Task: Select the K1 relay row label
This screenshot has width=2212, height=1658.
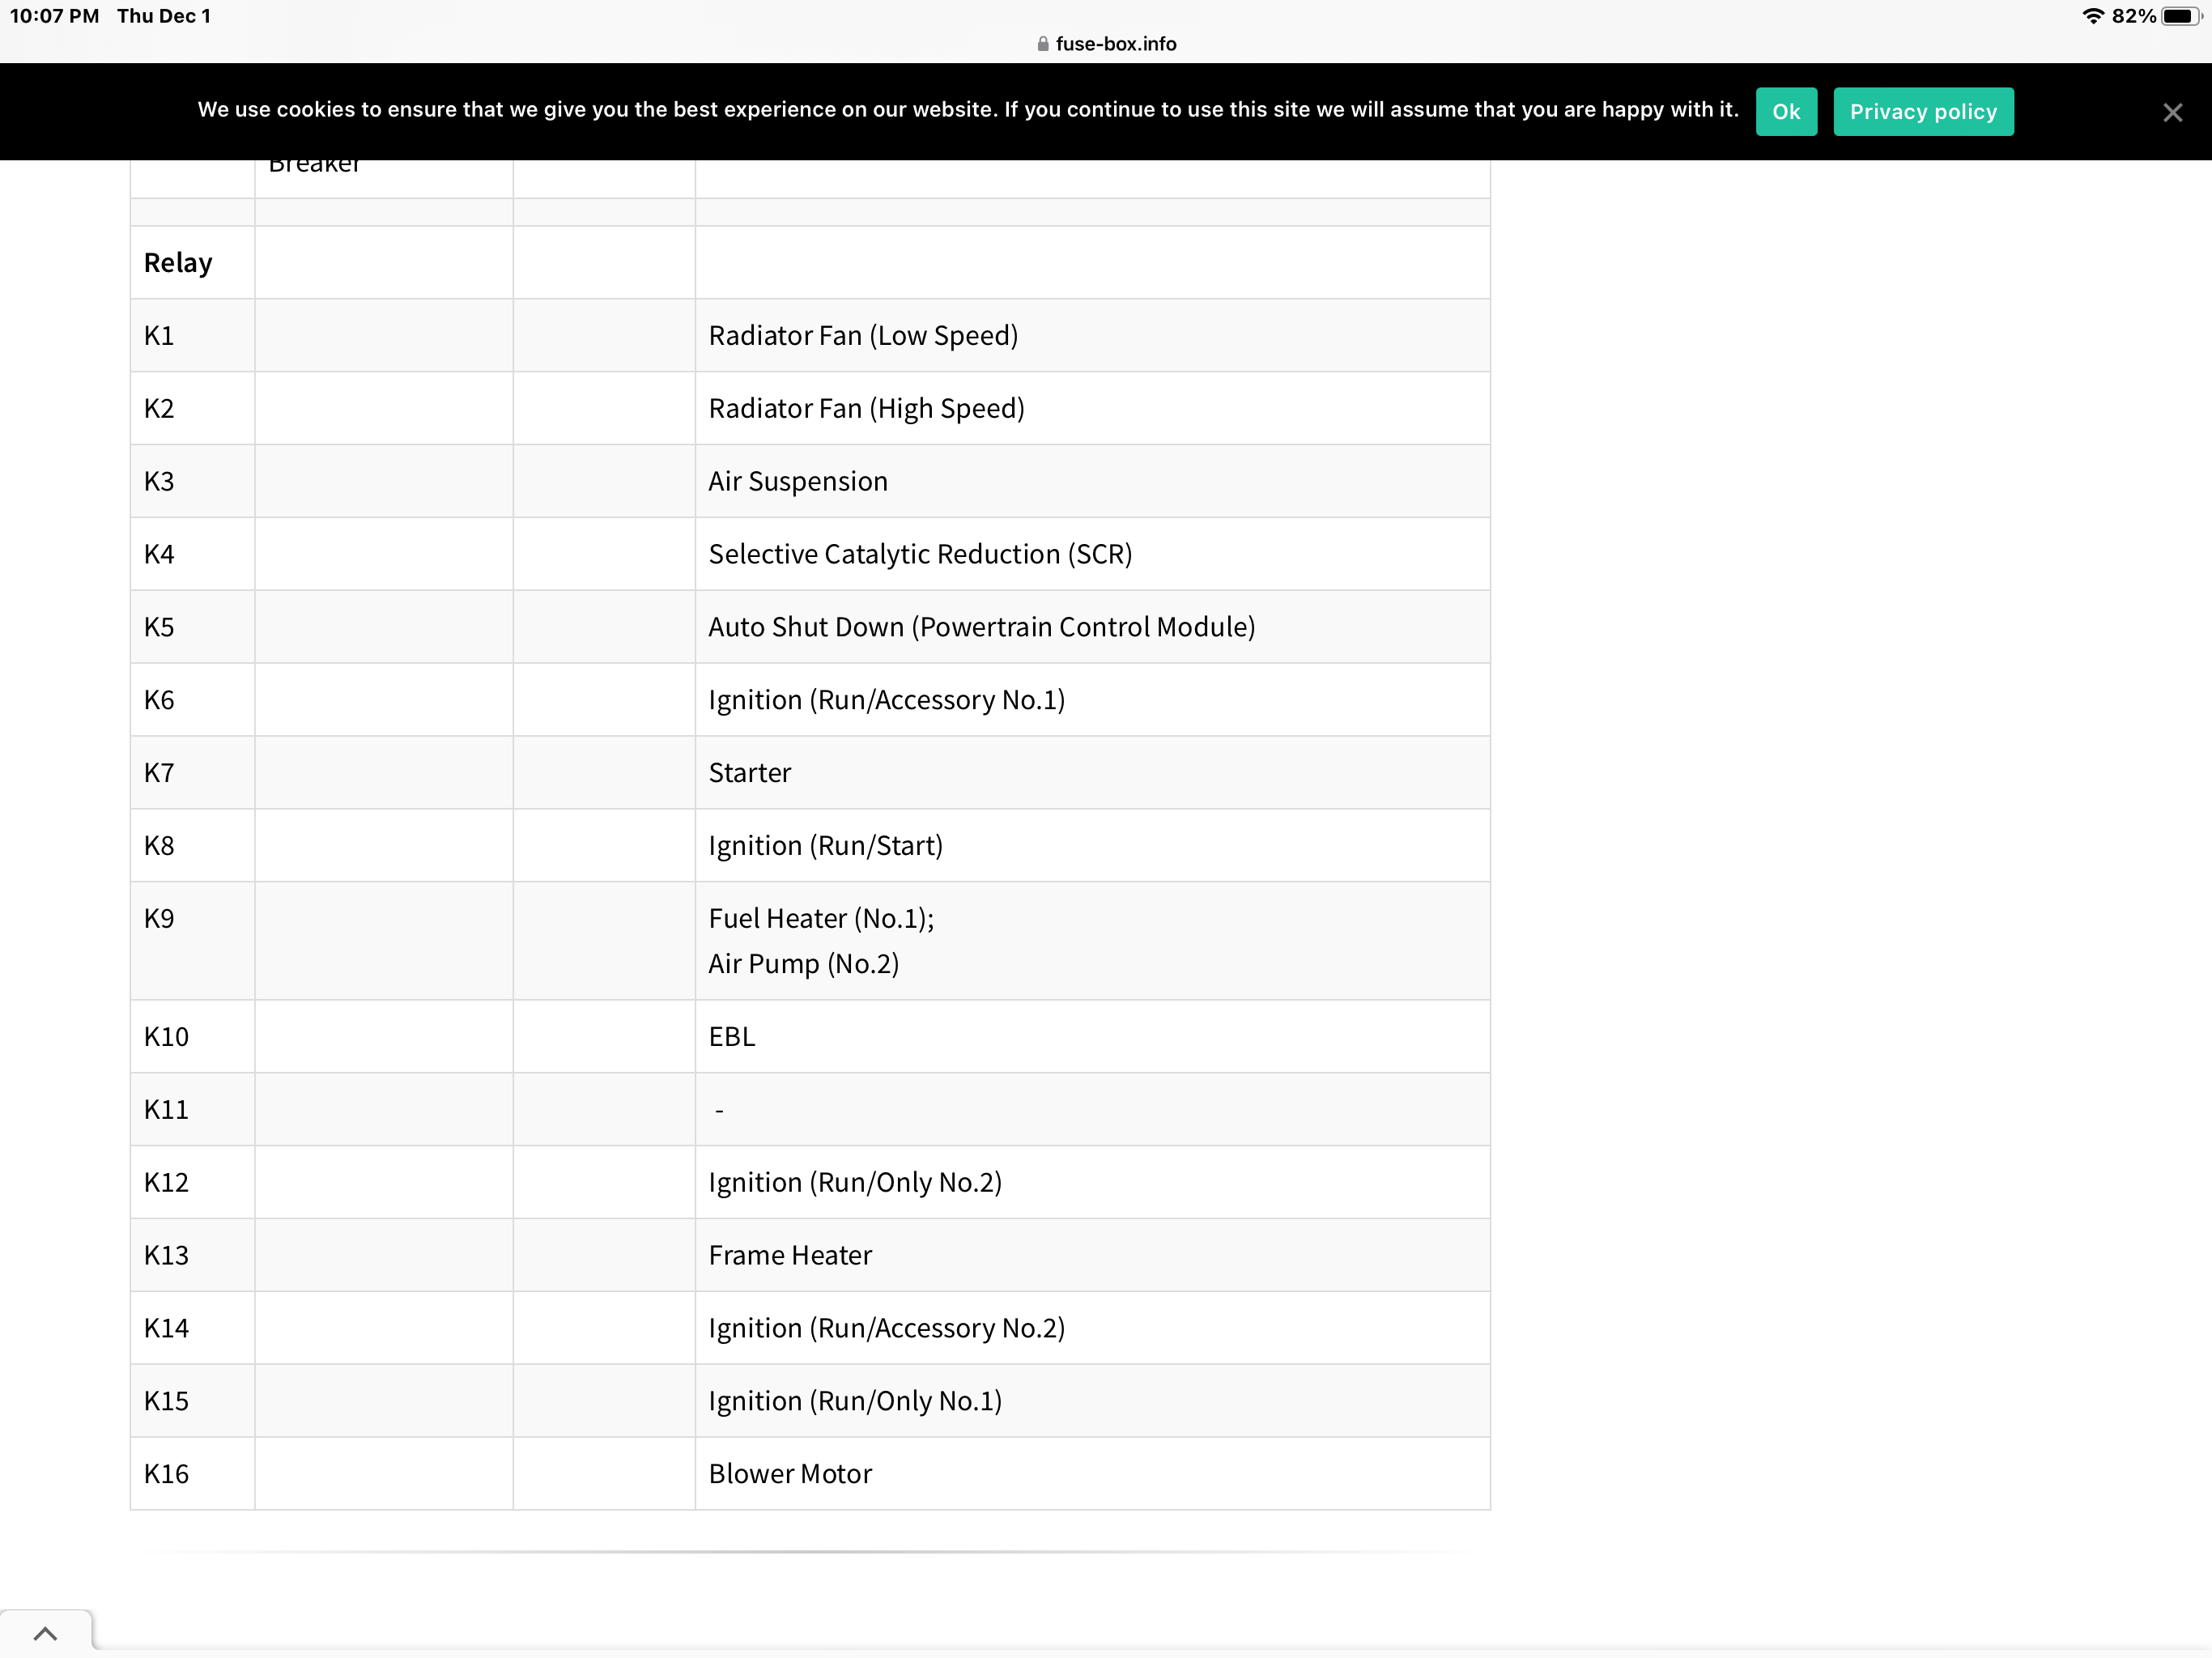Action: (159, 336)
